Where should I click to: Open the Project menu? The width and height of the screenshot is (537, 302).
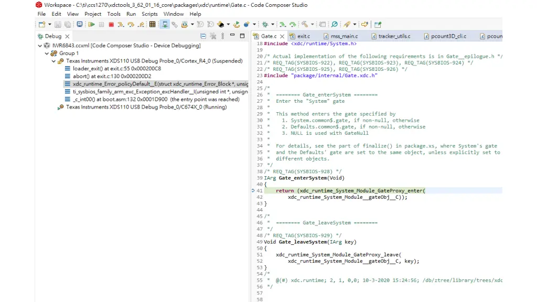pyautogui.click(x=93, y=14)
